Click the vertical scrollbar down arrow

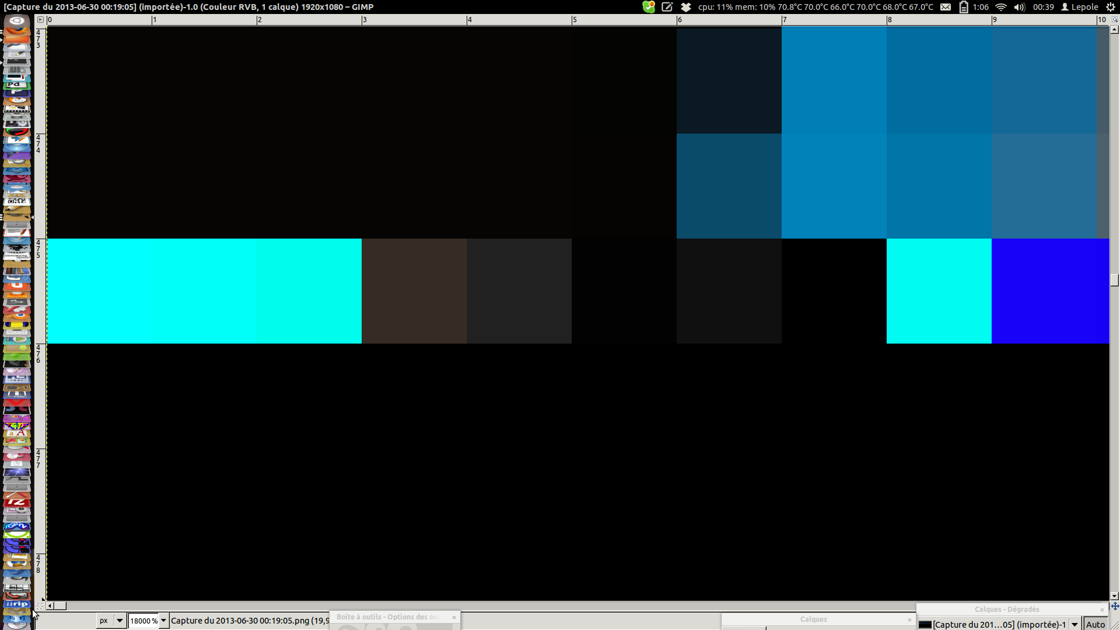point(1114,596)
